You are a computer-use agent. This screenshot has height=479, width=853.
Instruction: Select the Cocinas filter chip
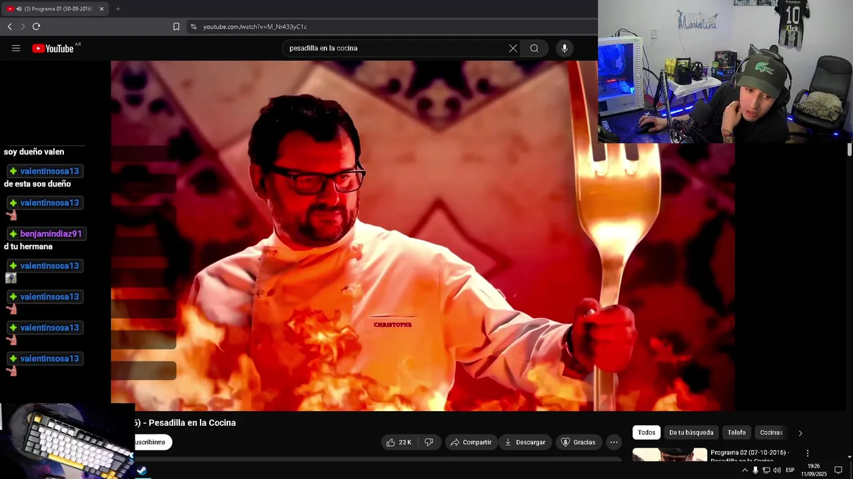tap(771, 432)
